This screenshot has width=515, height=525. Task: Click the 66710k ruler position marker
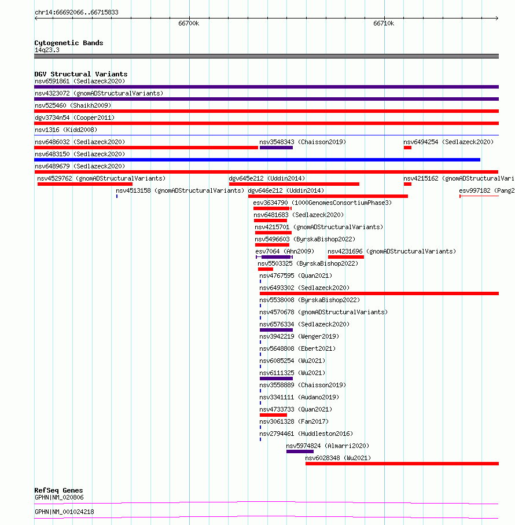(x=384, y=23)
